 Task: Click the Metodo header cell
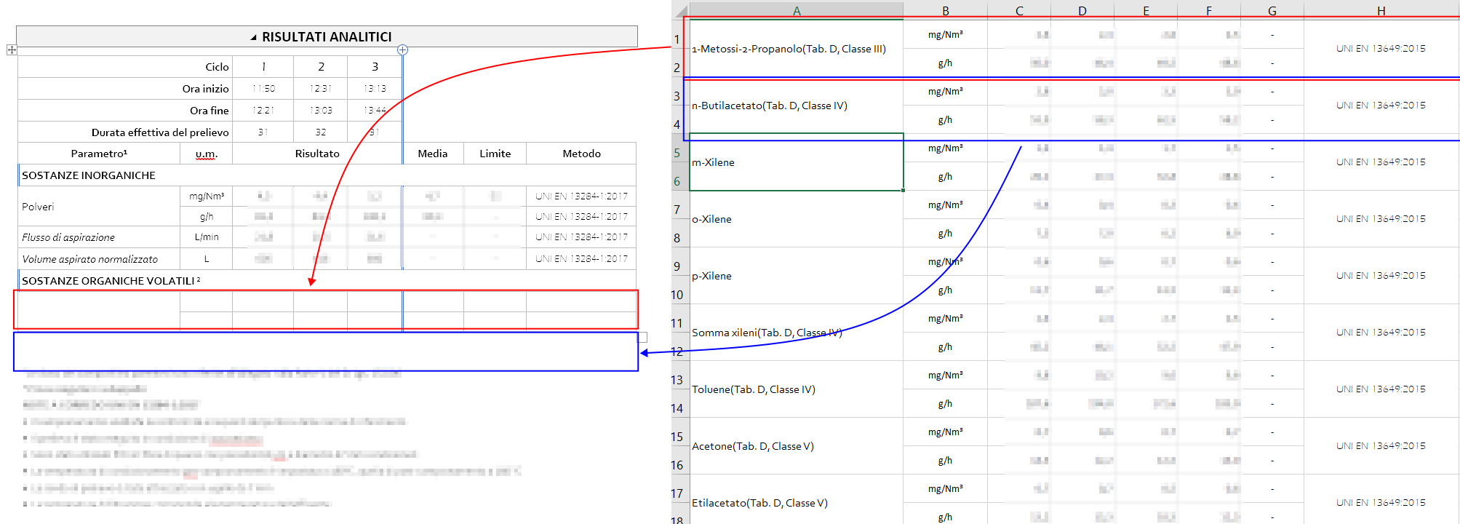(581, 154)
